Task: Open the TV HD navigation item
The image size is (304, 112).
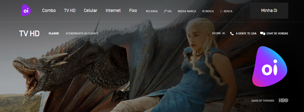Action: click(70, 11)
